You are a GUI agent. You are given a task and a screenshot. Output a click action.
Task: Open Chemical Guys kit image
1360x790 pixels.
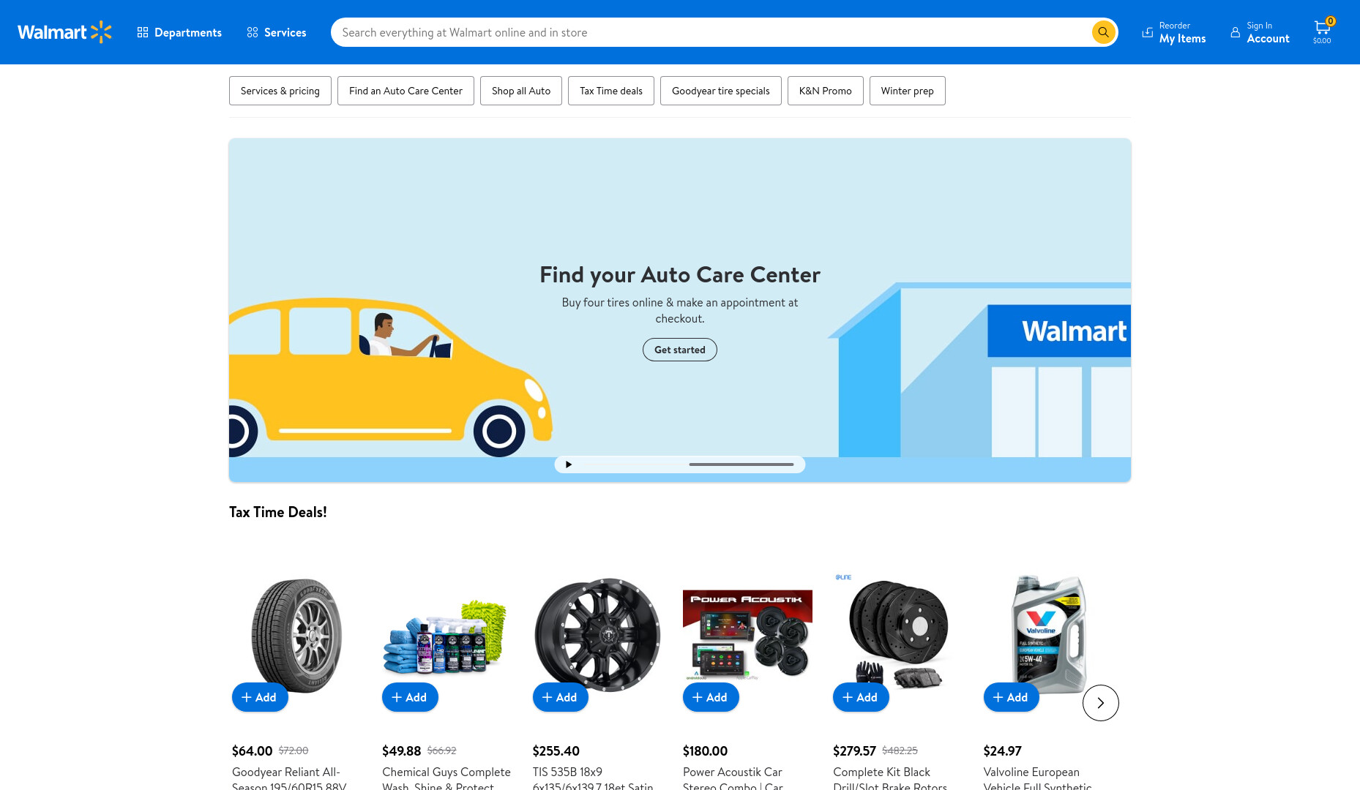click(x=447, y=635)
